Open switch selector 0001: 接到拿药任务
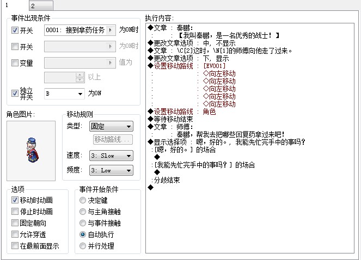 click(x=79, y=30)
